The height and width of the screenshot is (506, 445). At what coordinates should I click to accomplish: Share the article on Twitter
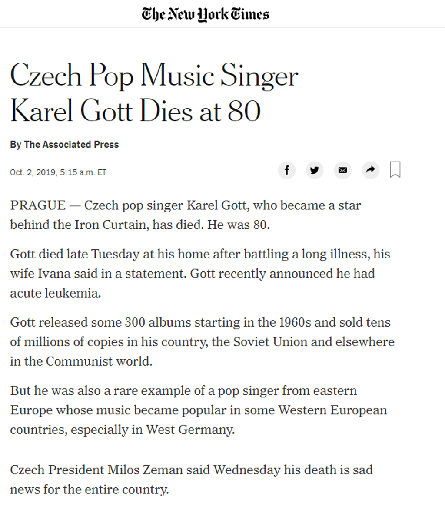coord(315,170)
